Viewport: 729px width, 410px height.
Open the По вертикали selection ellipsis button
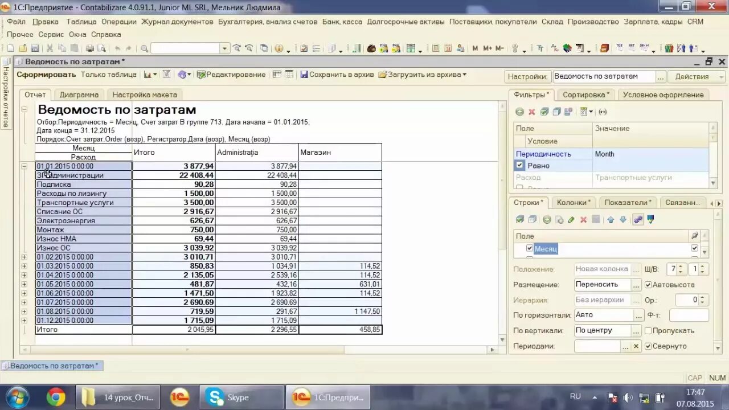coord(637,330)
